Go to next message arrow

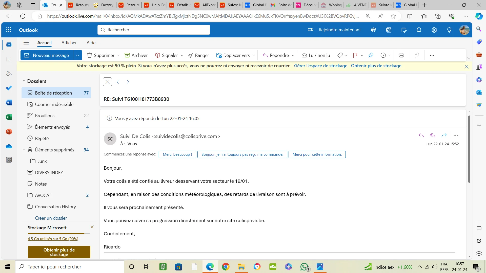128,82
